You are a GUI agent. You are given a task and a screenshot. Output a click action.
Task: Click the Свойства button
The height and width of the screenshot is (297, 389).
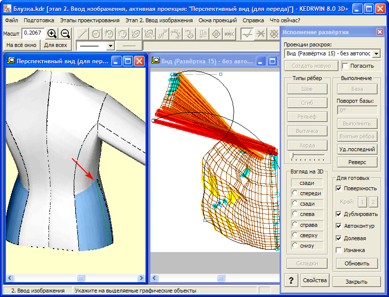click(315, 280)
